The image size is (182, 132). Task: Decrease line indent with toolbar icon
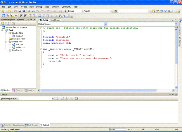(x=21, y=16)
